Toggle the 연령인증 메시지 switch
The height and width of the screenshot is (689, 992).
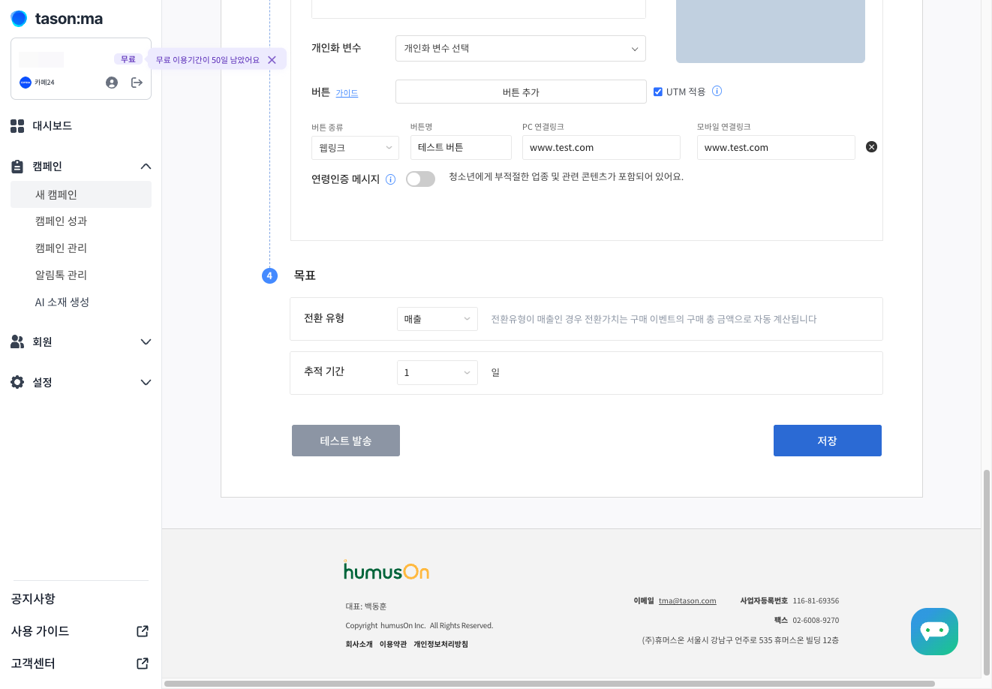420,179
